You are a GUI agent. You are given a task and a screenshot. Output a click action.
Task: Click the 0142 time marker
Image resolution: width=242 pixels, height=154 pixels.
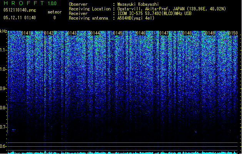49,33
